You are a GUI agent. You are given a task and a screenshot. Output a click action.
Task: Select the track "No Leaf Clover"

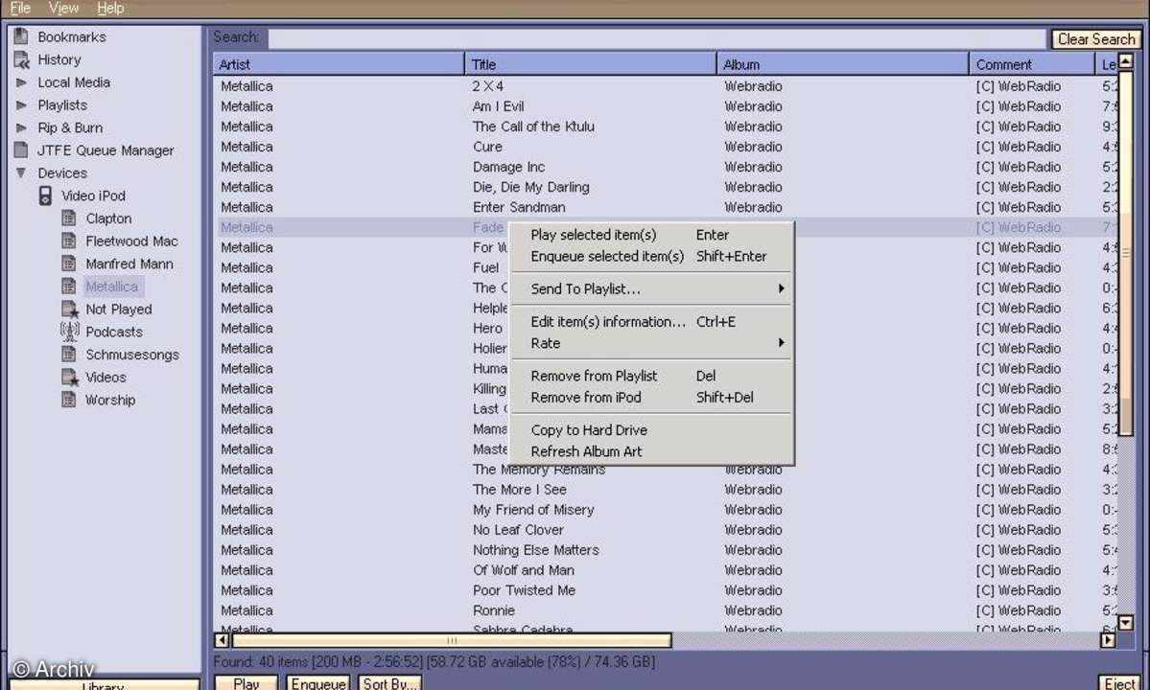[518, 530]
